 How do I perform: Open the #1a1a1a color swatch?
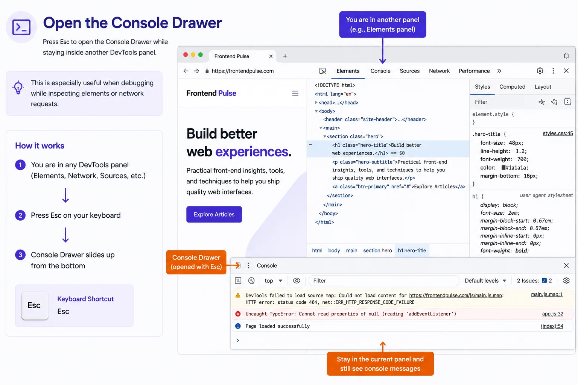click(x=503, y=168)
